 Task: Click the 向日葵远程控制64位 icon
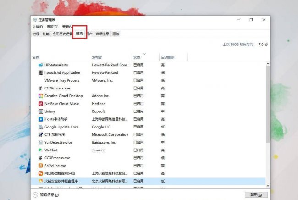tap(40, 173)
